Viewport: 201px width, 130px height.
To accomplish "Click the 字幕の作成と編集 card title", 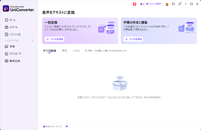I will coord(135,23).
